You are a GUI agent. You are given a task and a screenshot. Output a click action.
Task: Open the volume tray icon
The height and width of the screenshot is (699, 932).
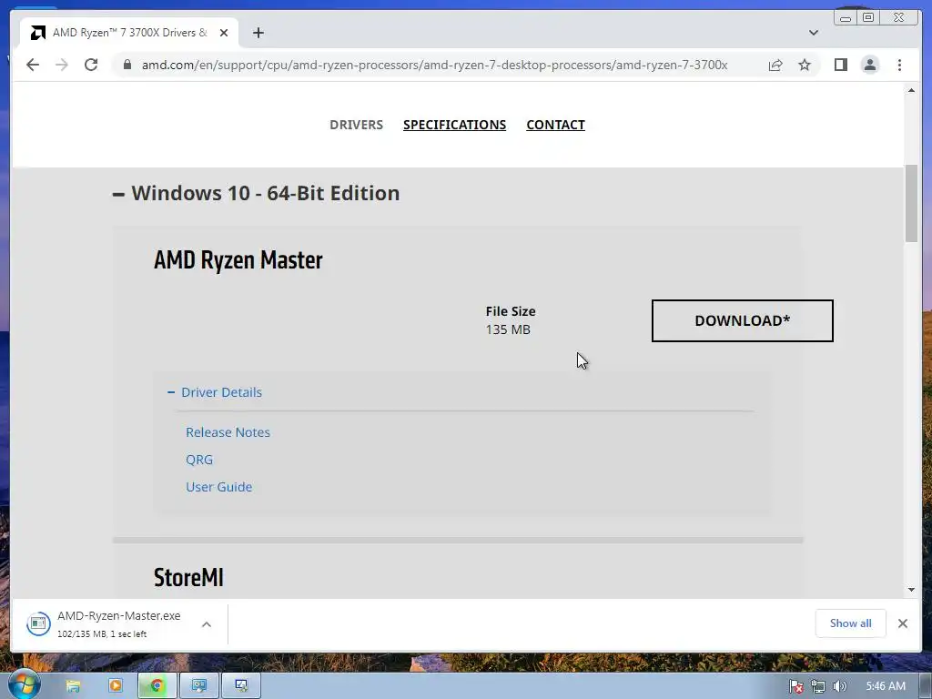tap(839, 686)
